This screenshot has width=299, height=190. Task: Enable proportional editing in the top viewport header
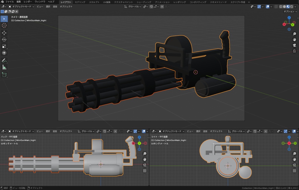click(x=162, y=6)
